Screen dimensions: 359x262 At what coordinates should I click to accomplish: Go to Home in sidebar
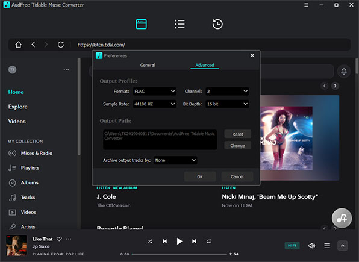pos(16,92)
